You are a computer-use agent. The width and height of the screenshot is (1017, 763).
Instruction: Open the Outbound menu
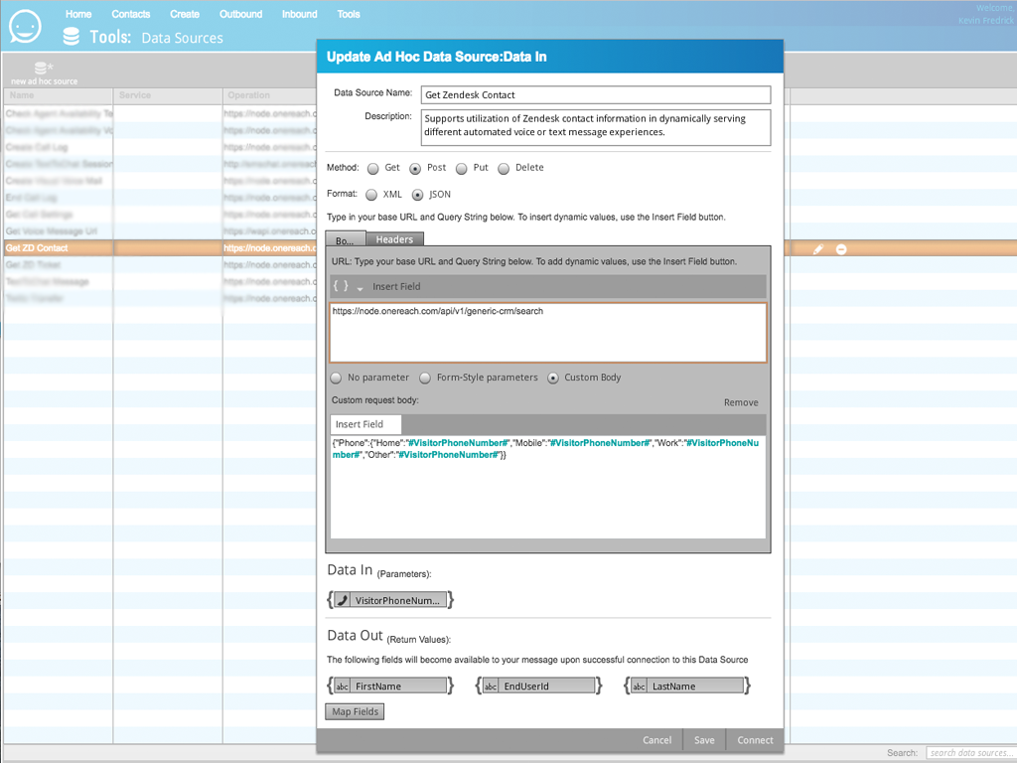pyautogui.click(x=240, y=14)
